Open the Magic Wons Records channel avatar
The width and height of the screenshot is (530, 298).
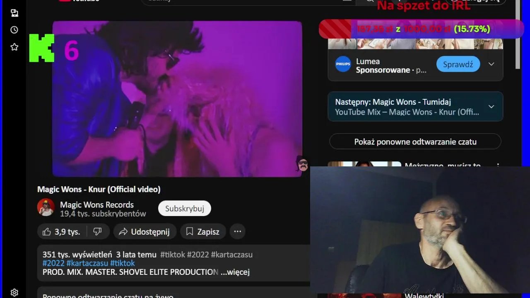pos(46,207)
